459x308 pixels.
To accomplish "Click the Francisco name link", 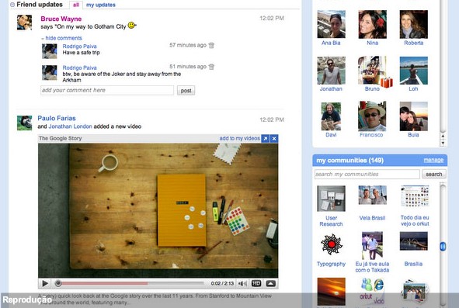I will (x=371, y=135).
